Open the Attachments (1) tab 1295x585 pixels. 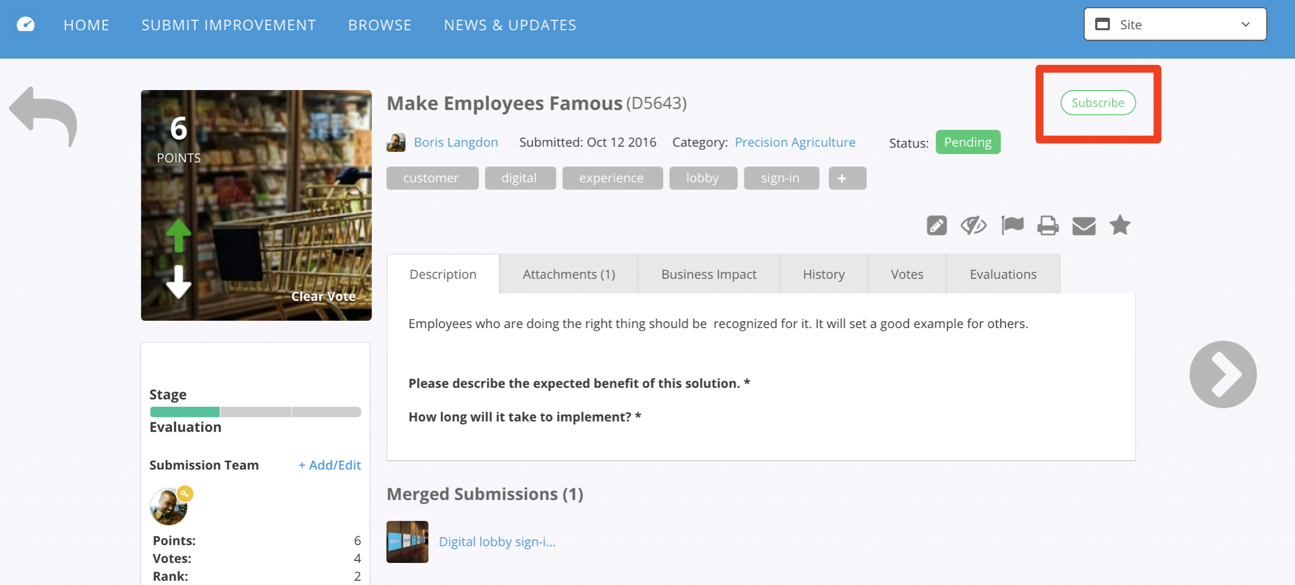pos(569,274)
